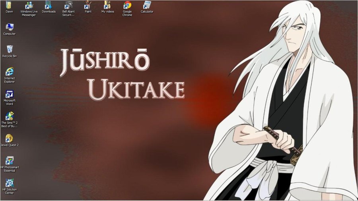Select the Paint shortcut icon
The width and height of the screenshot is (358, 201).
click(88, 6)
